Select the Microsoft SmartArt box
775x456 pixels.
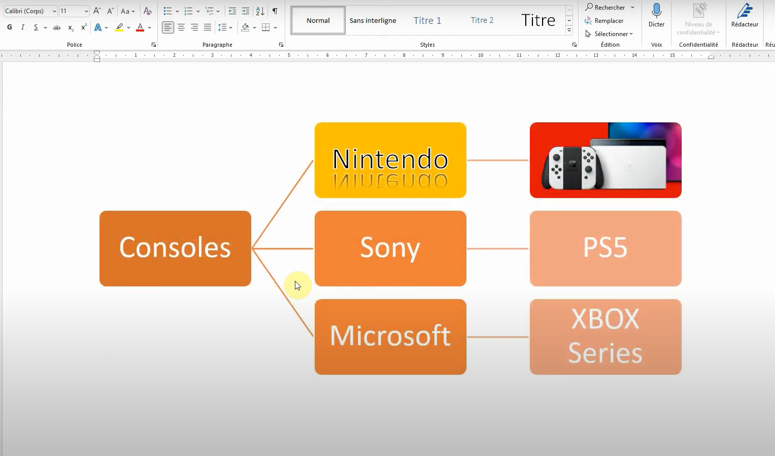point(390,337)
